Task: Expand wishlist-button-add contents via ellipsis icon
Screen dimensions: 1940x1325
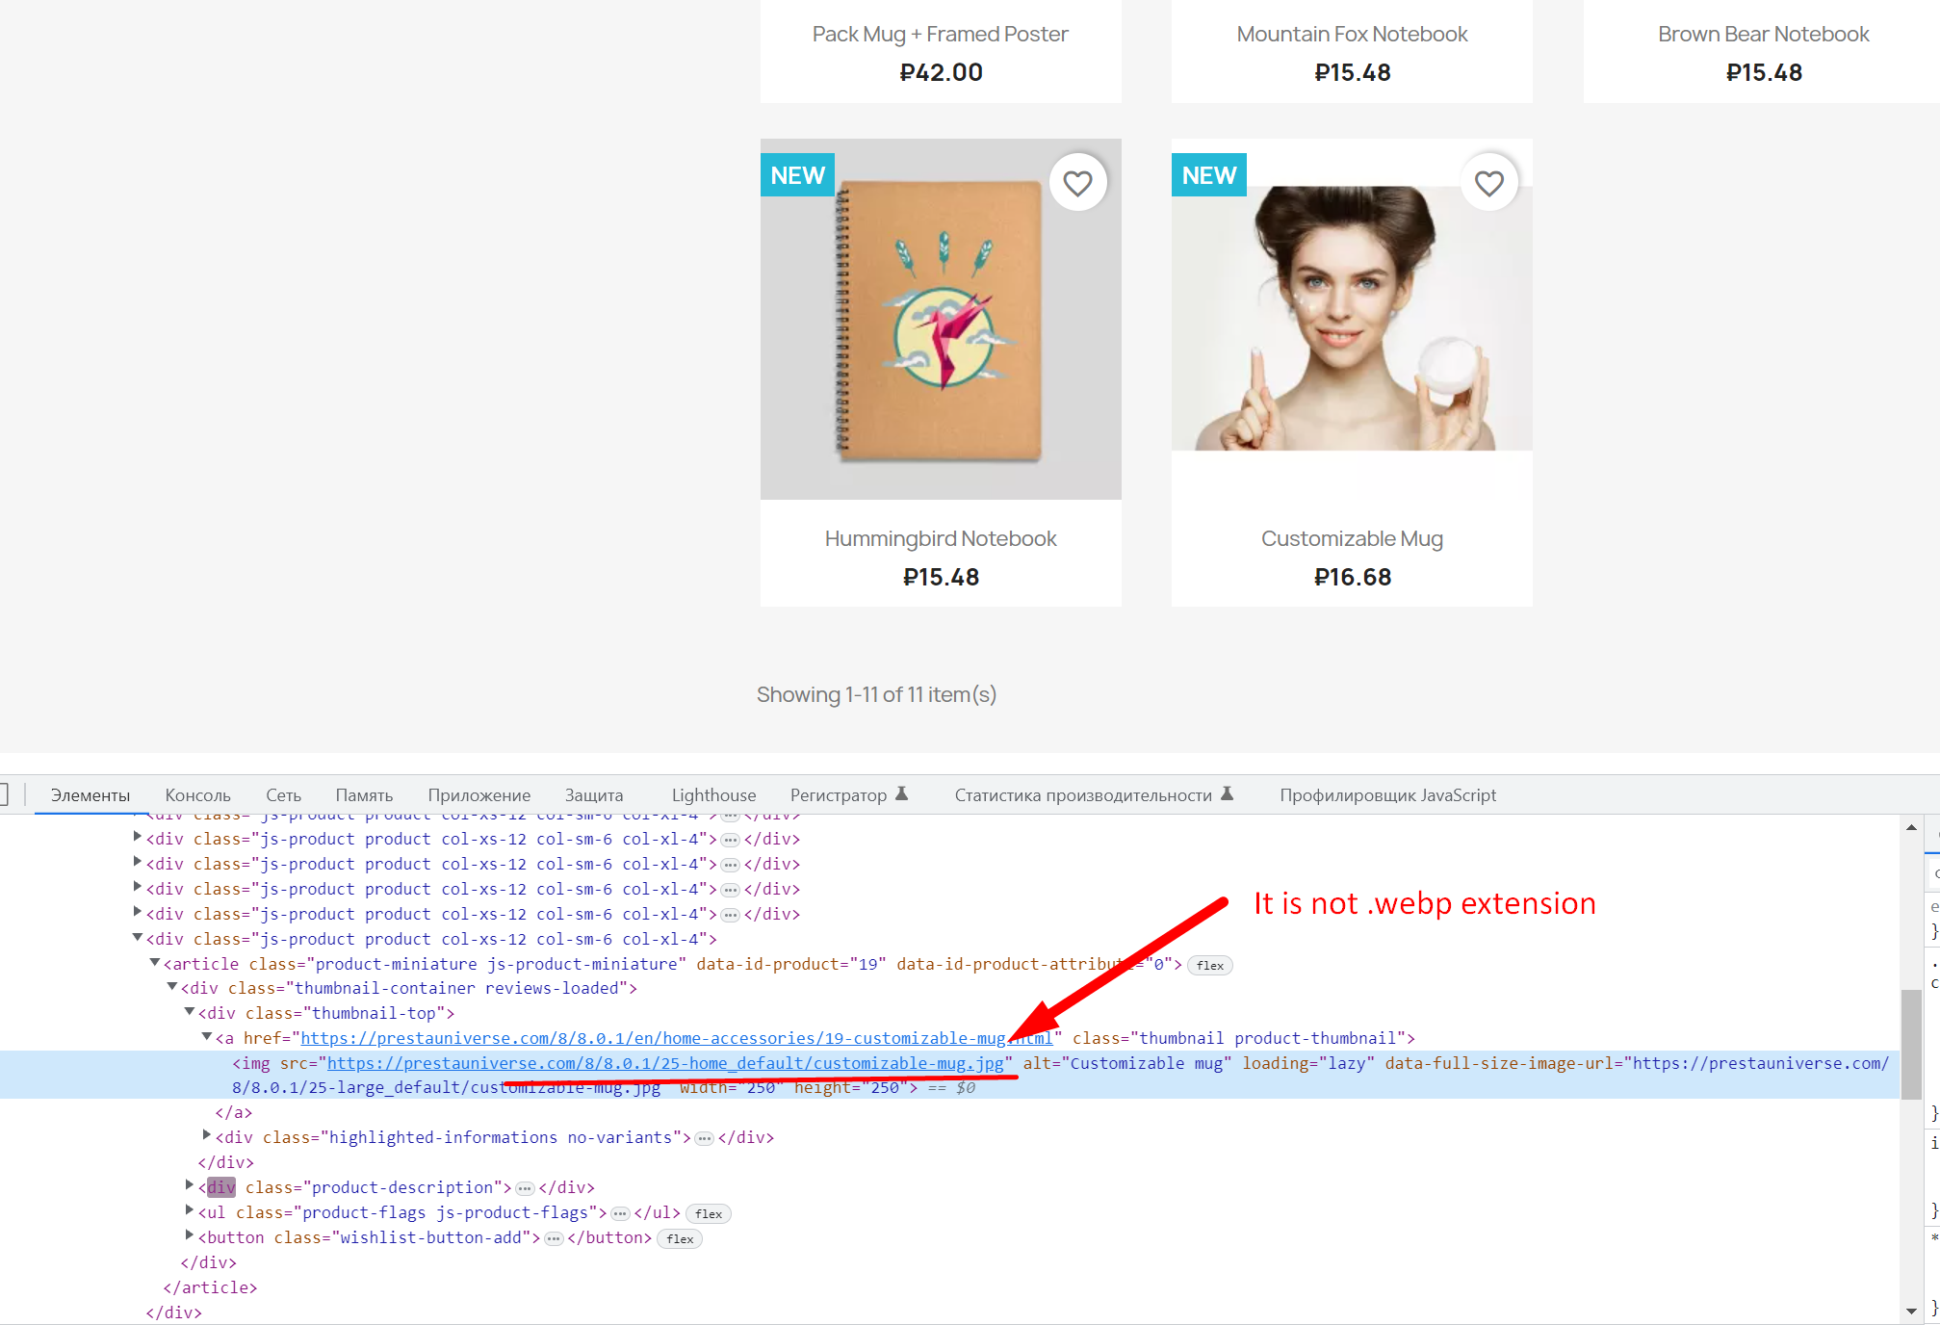Action: 555,1238
